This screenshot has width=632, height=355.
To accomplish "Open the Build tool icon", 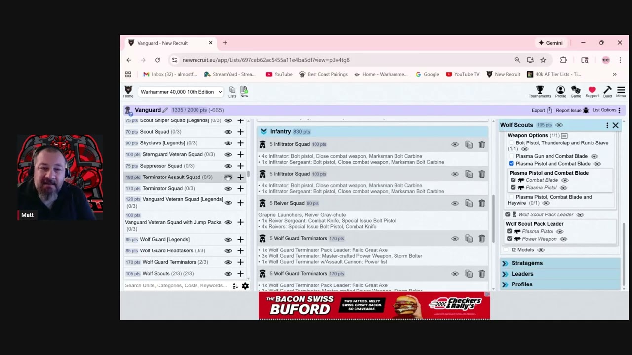I will (607, 91).
